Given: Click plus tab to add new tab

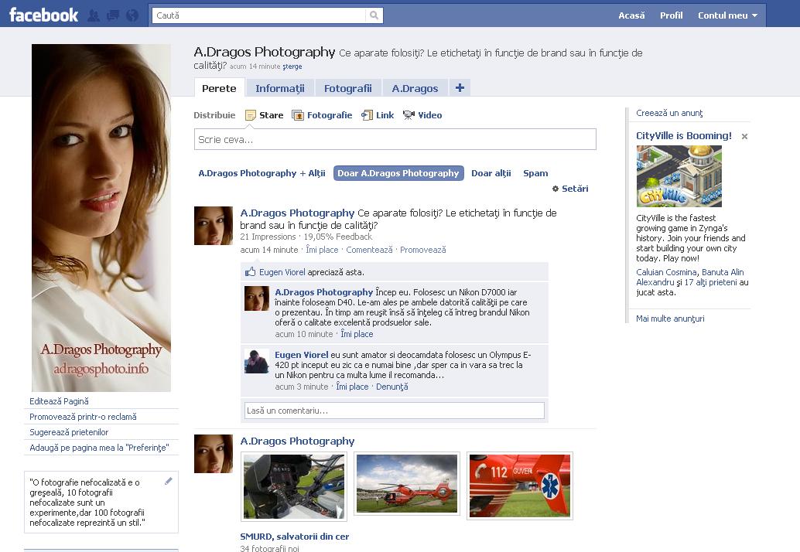Looking at the screenshot, I should [460, 88].
